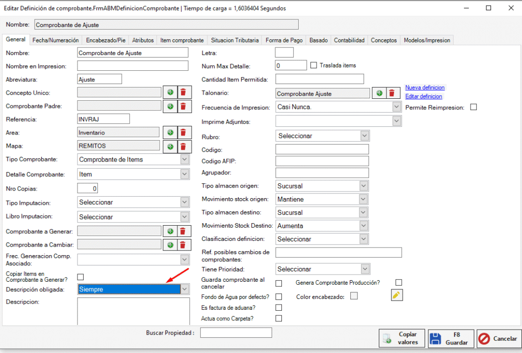The height and width of the screenshot is (353, 522).
Task: Click the Color encabezado swatch
Action: click(354, 295)
